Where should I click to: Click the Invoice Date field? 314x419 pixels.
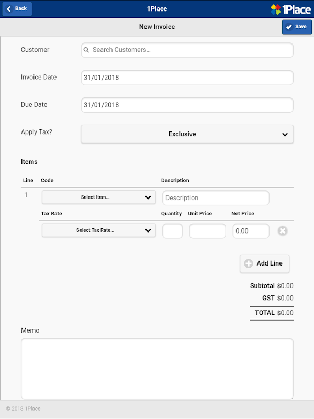point(187,78)
